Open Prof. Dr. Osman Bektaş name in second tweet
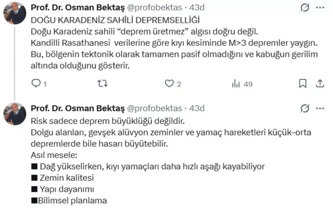The image size is (333, 211). click(78, 108)
